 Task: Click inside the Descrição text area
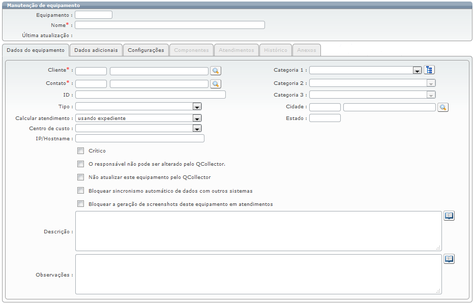tap(258, 231)
